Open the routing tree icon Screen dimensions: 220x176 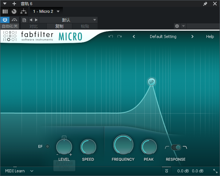23,11
